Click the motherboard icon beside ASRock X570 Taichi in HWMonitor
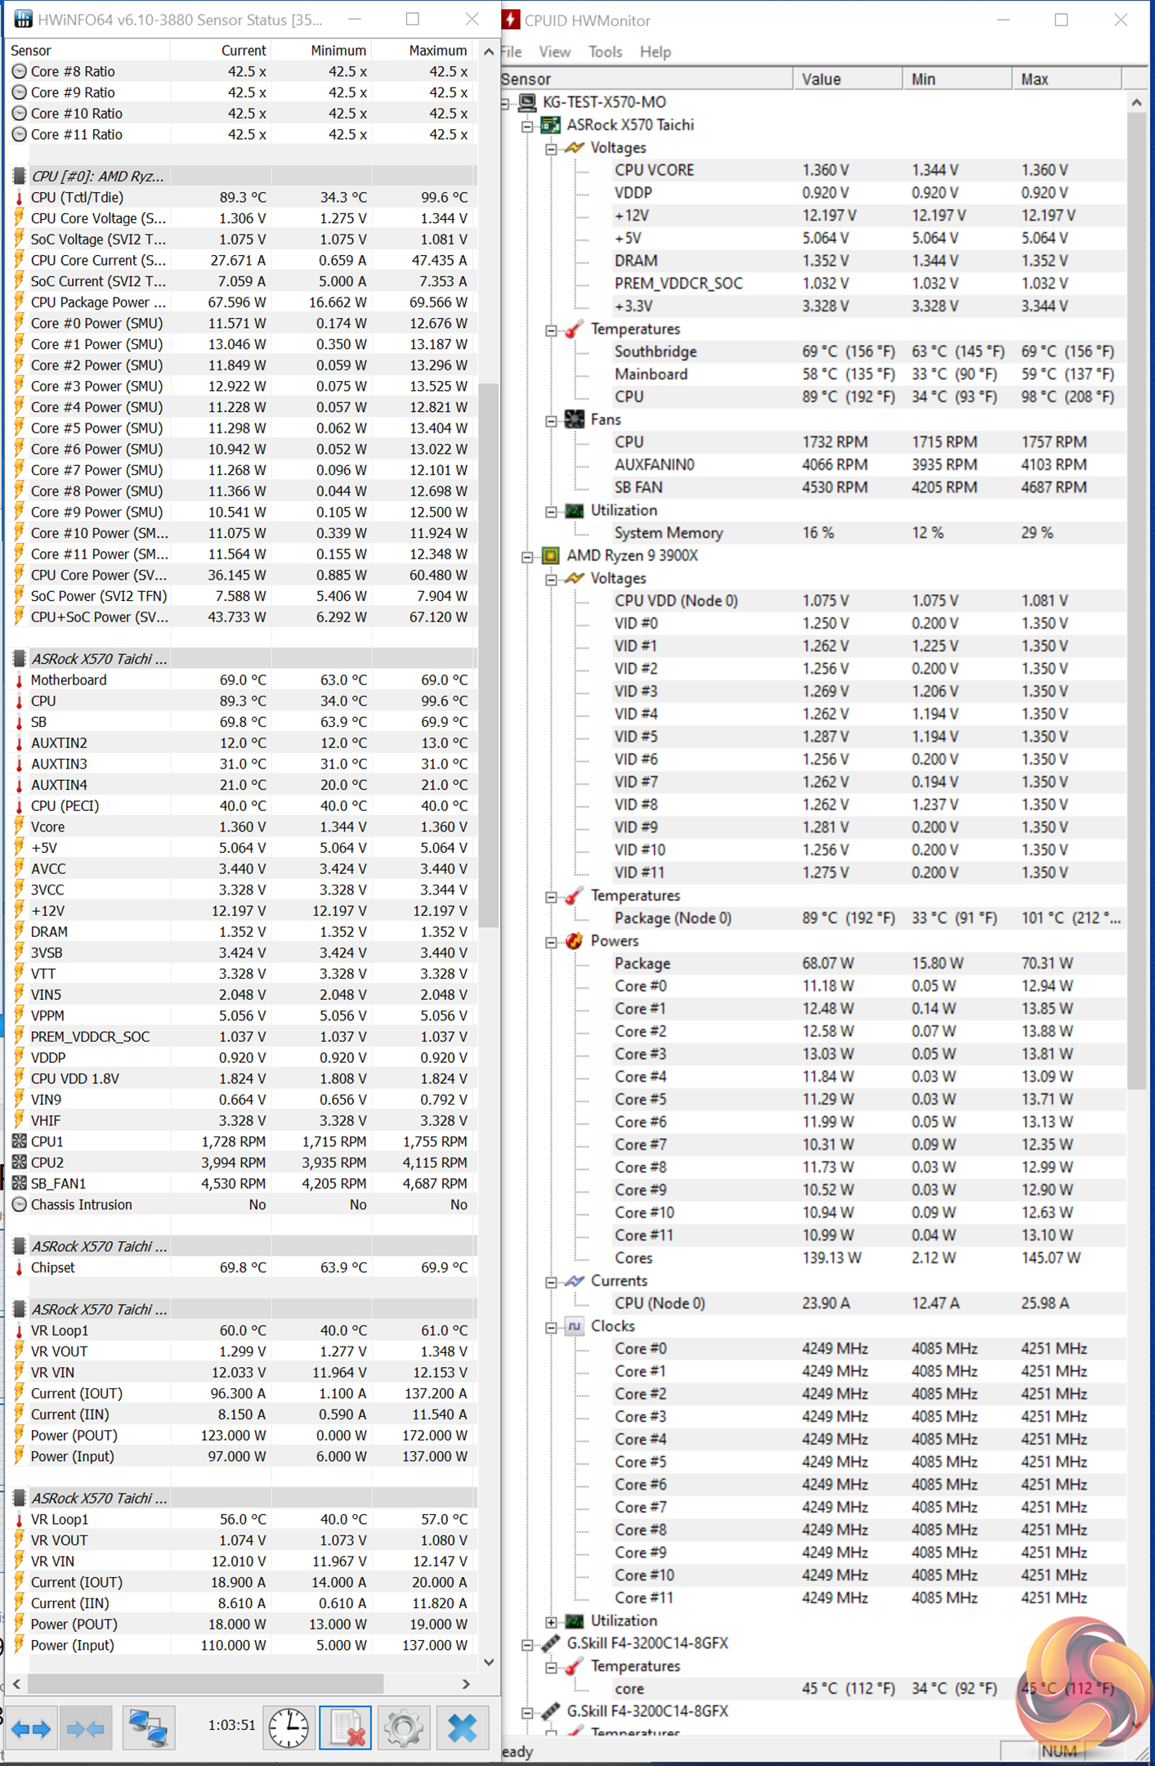Image resolution: width=1155 pixels, height=1766 pixels. tap(551, 125)
